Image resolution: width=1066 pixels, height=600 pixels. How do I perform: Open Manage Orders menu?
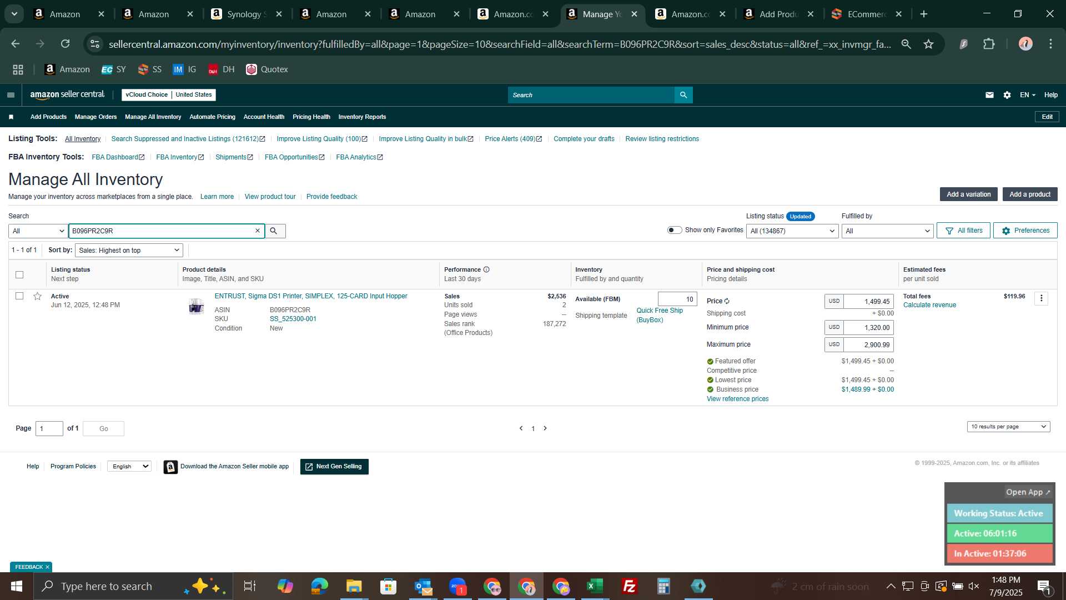pos(95,117)
